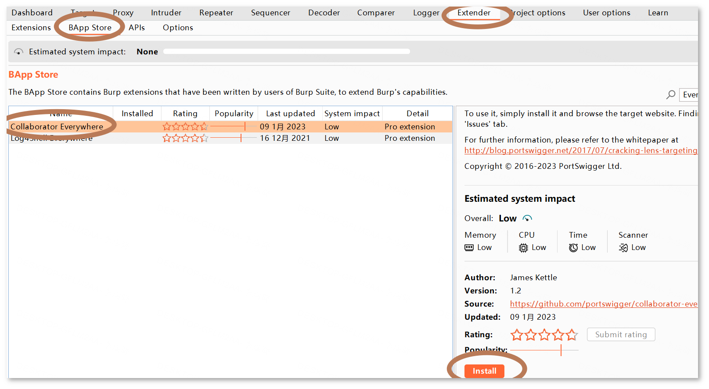Click the Time clock icon
Image resolution: width=709 pixels, height=389 pixels.
click(573, 248)
